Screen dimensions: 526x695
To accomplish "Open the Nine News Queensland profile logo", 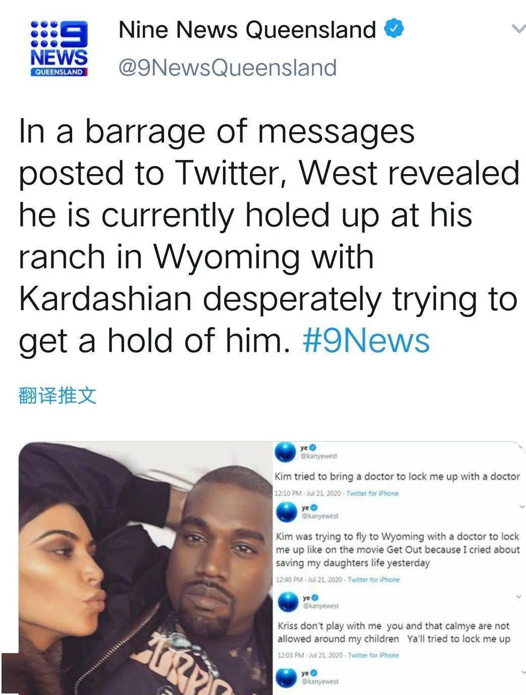I will tap(60, 48).
